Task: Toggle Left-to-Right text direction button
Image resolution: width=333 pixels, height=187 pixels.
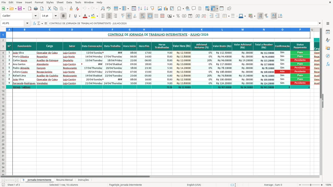Action: coord(260,16)
